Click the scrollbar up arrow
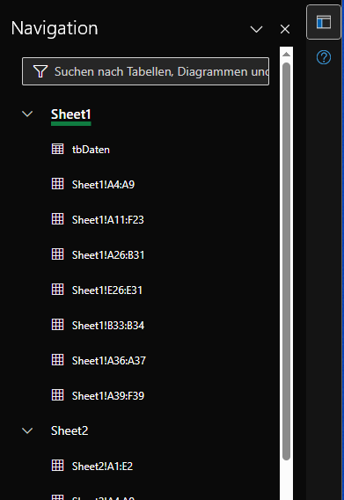 click(x=286, y=55)
